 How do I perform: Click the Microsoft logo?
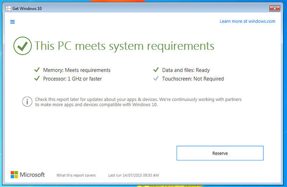[27, 175]
